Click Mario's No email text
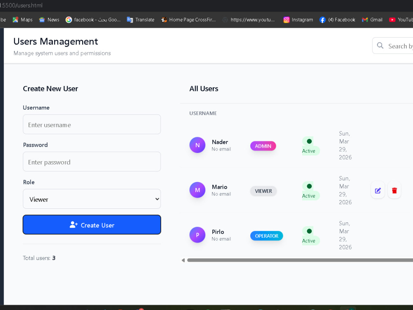The width and height of the screenshot is (413, 310). (x=221, y=194)
